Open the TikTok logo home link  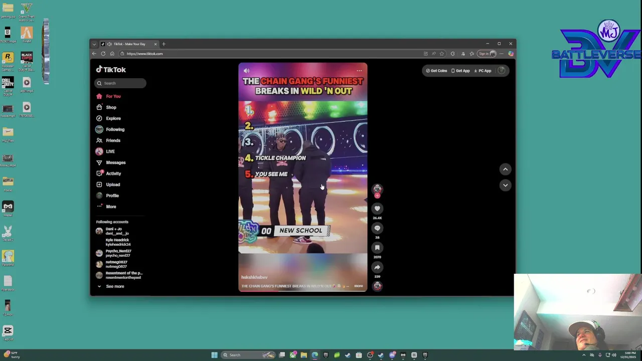click(x=111, y=70)
